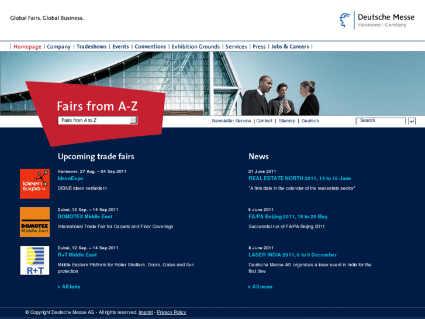Open the Privacy Policy footer link
Viewport: 425px width, 319px height.
click(x=171, y=312)
